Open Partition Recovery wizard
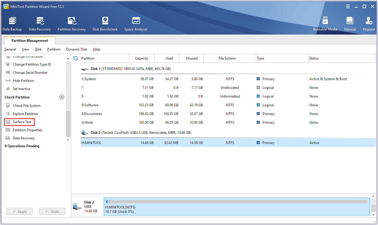The image size is (378, 225). pos(72,24)
